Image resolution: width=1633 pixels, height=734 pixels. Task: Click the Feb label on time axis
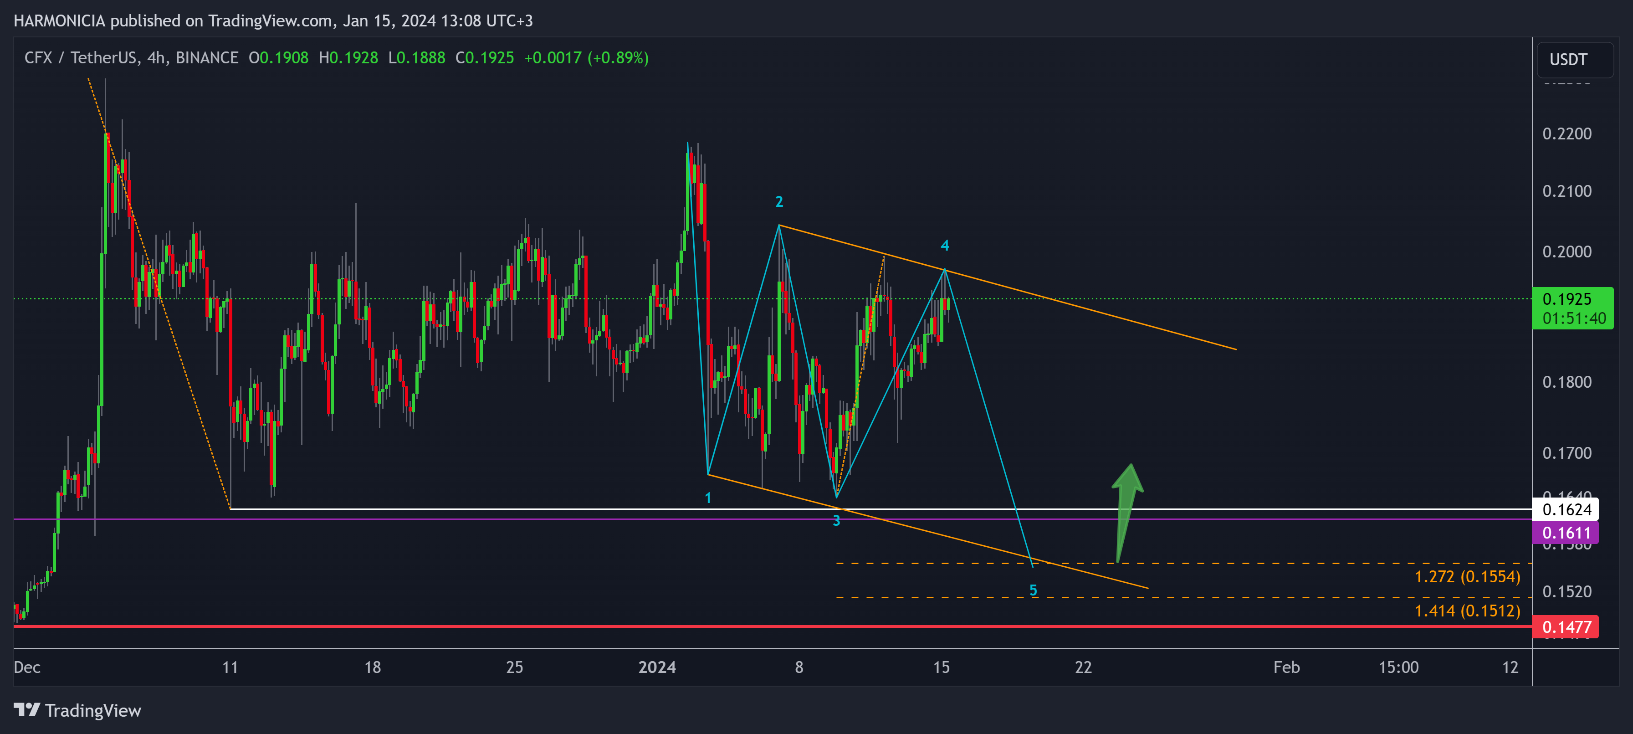(x=1286, y=667)
